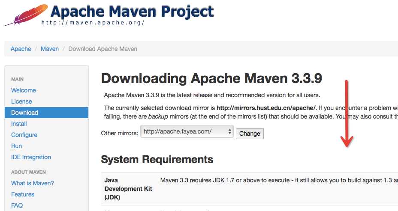Click the latest release recommendation sentence
The width and height of the screenshot is (398, 211).
pyautogui.click(x=212, y=95)
